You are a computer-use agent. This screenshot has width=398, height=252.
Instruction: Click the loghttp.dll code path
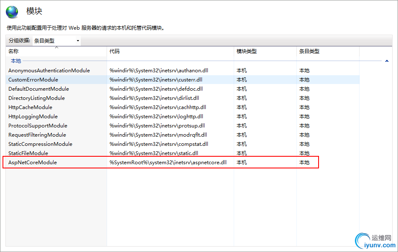click(156, 117)
